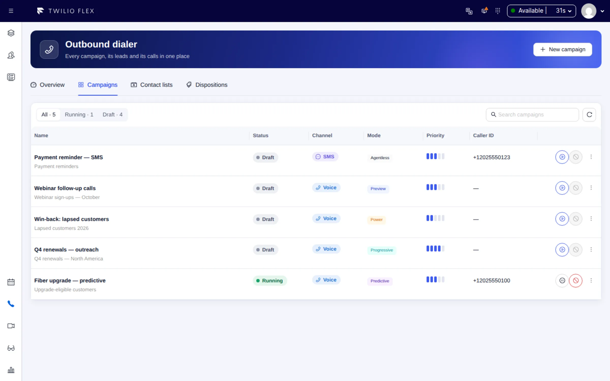Start the Payment reminder — SMS campaign
This screenshot has width=610, height=381.
pyautogui.click(x=562, y=157)
